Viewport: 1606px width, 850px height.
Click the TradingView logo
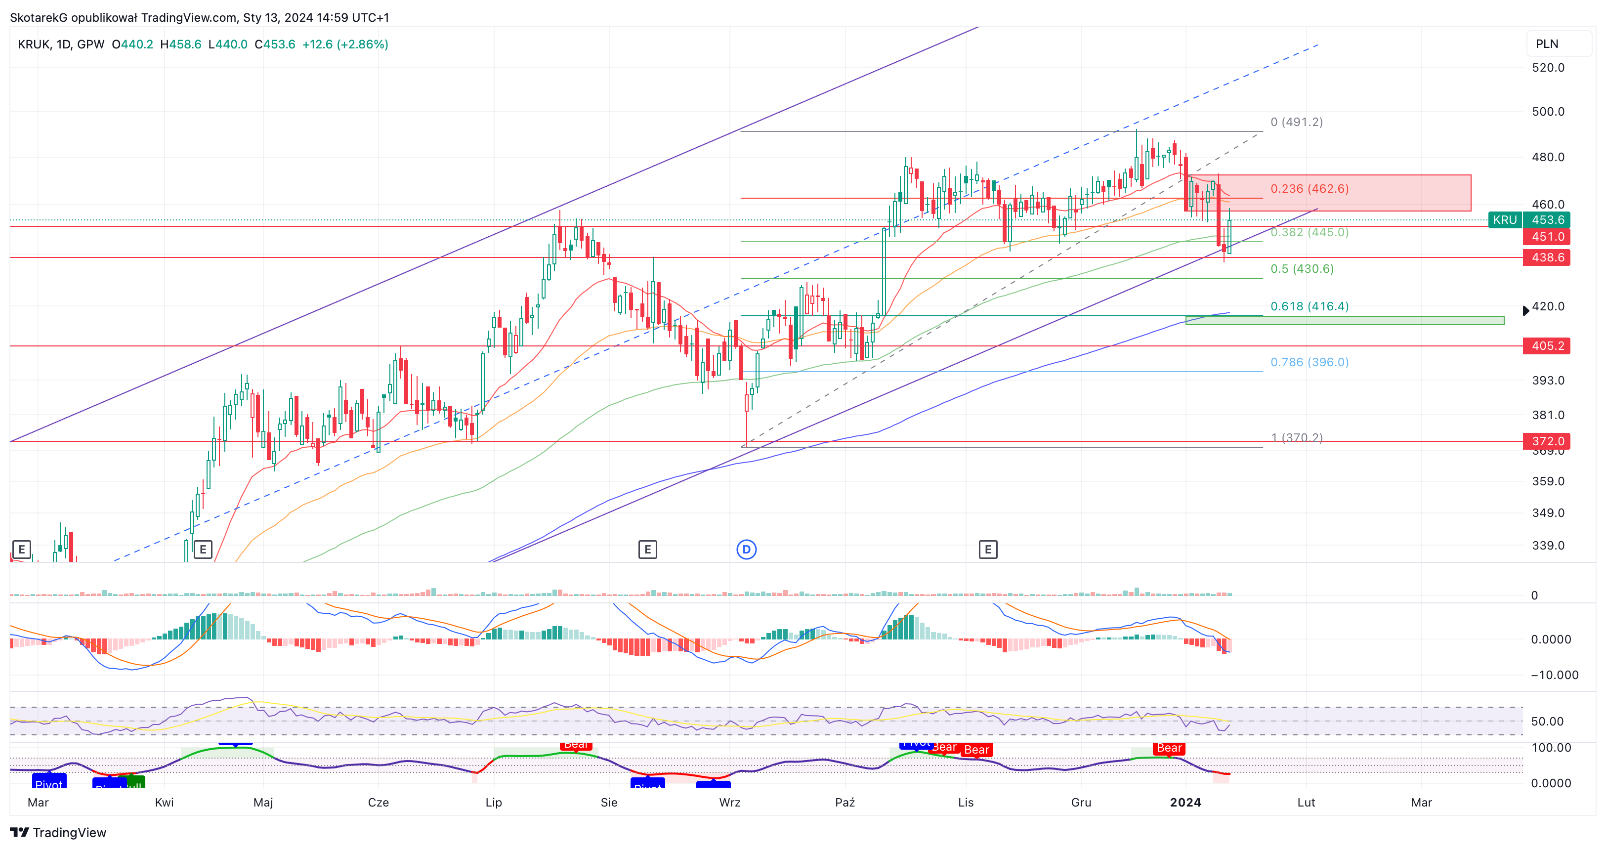point(58,833)
